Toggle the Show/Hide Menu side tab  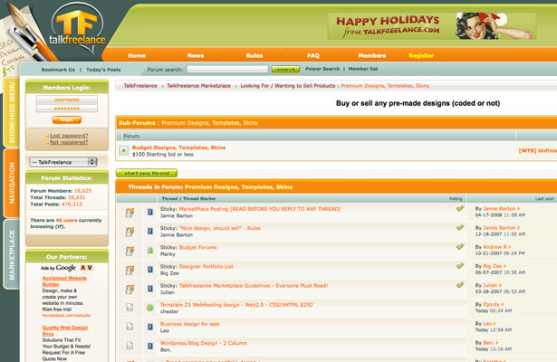[12, 112]
